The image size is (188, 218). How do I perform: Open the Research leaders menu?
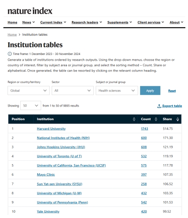tap(87, 22)
